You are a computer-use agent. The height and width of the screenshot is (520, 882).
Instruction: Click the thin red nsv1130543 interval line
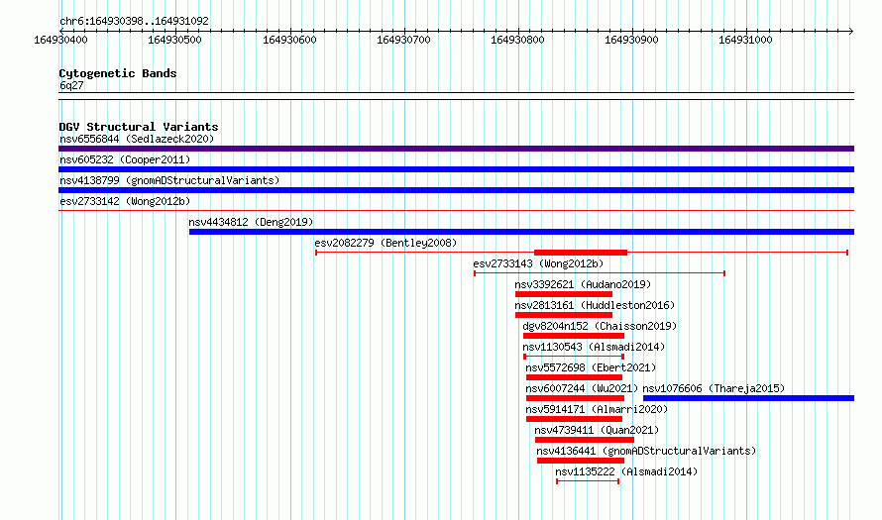pyautogui.click(x=574, y=357)
